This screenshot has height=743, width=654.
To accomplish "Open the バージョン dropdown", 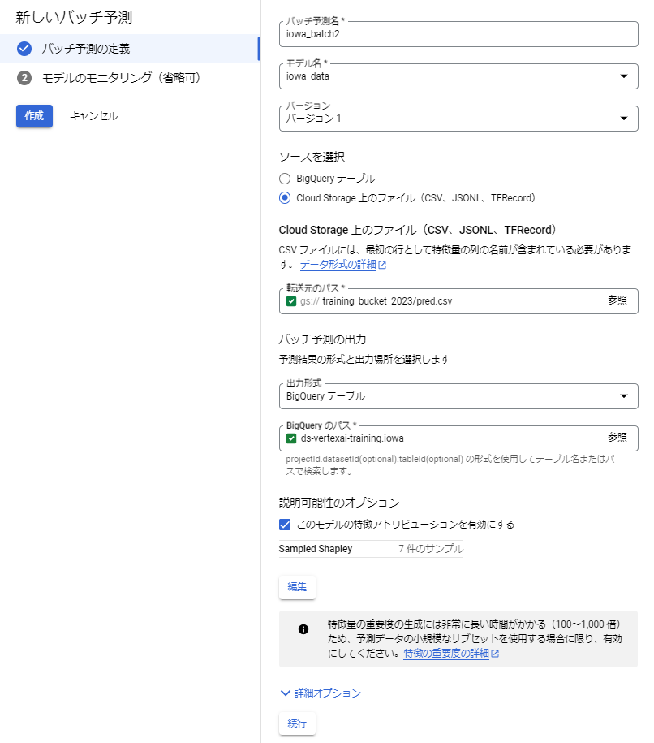I will pos(458,119).
